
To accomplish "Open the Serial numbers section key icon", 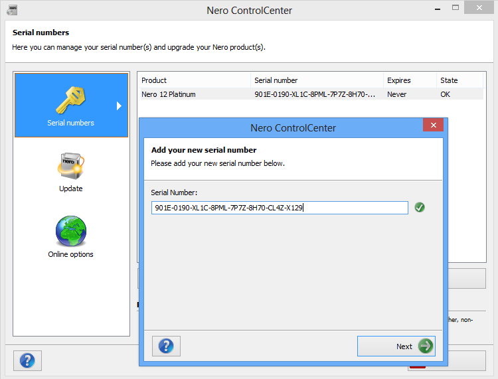I will [70, 100].
